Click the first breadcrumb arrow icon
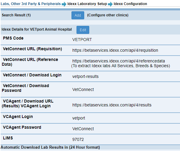The height and width of the screenshot is (151, 180). click(64, 4)
